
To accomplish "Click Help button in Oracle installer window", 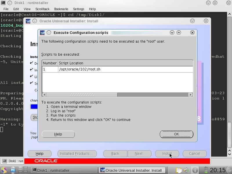I will click(39, 154).
